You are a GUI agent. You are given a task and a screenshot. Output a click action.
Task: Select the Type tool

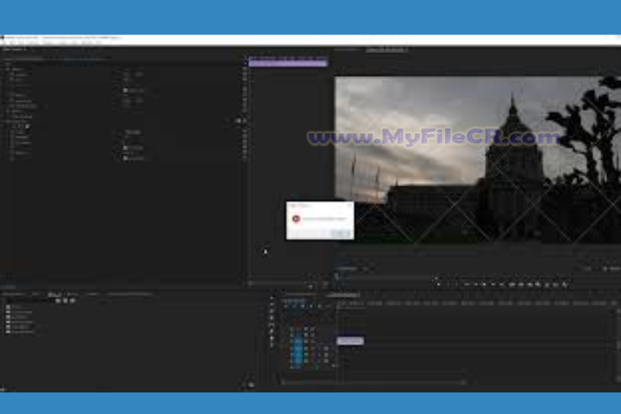point(272,345)
